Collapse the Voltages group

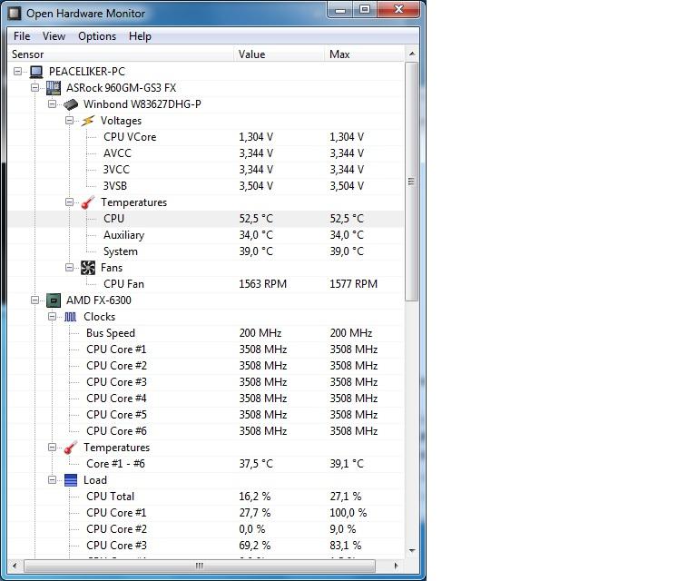[69, 121]
